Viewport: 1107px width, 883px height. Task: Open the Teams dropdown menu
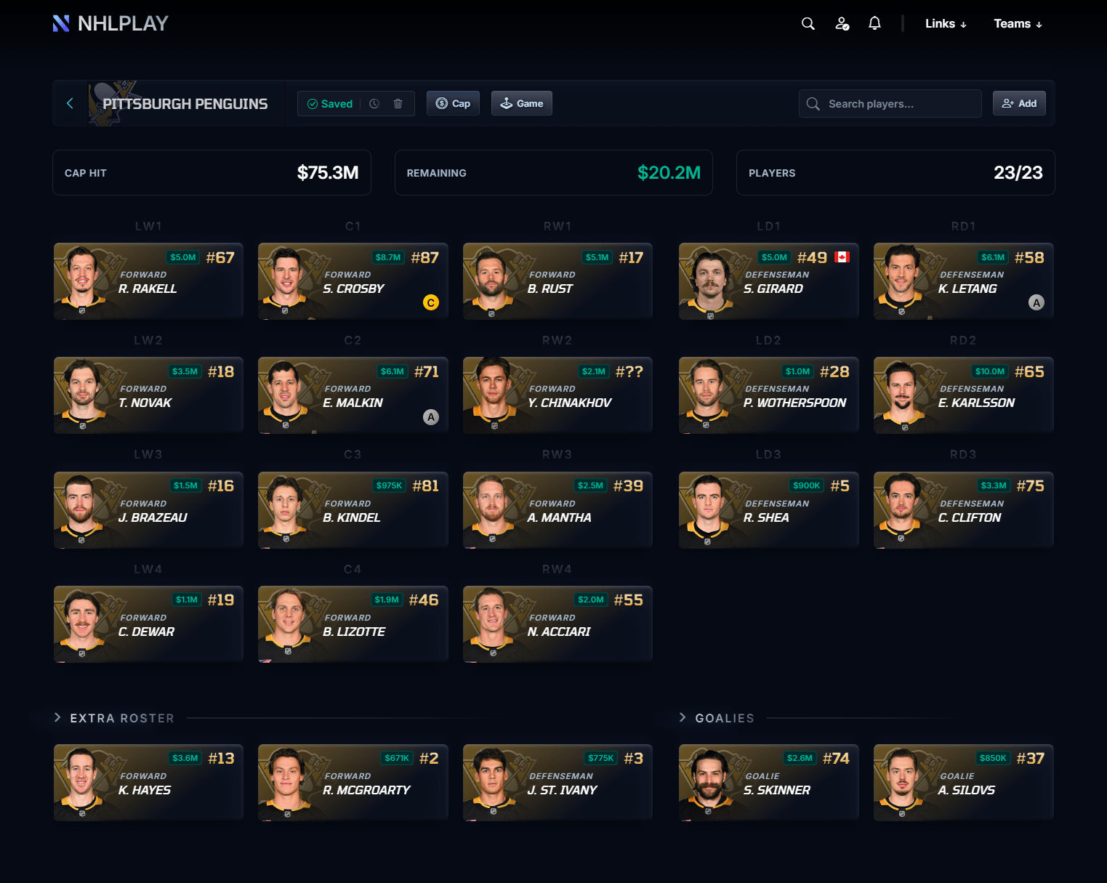pyautogui.click(x=1018, y=24)
